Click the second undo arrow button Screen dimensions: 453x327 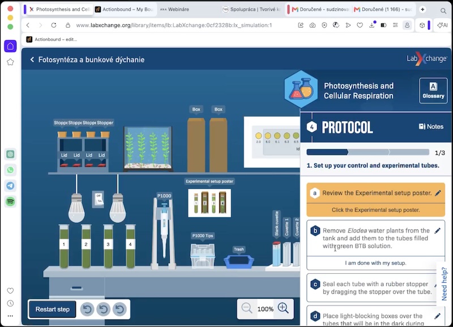103,309
